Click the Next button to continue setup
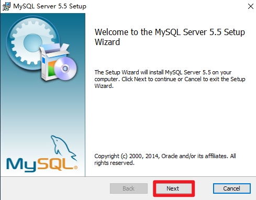This screenshot has width=256, height=200. pos(174,188)
